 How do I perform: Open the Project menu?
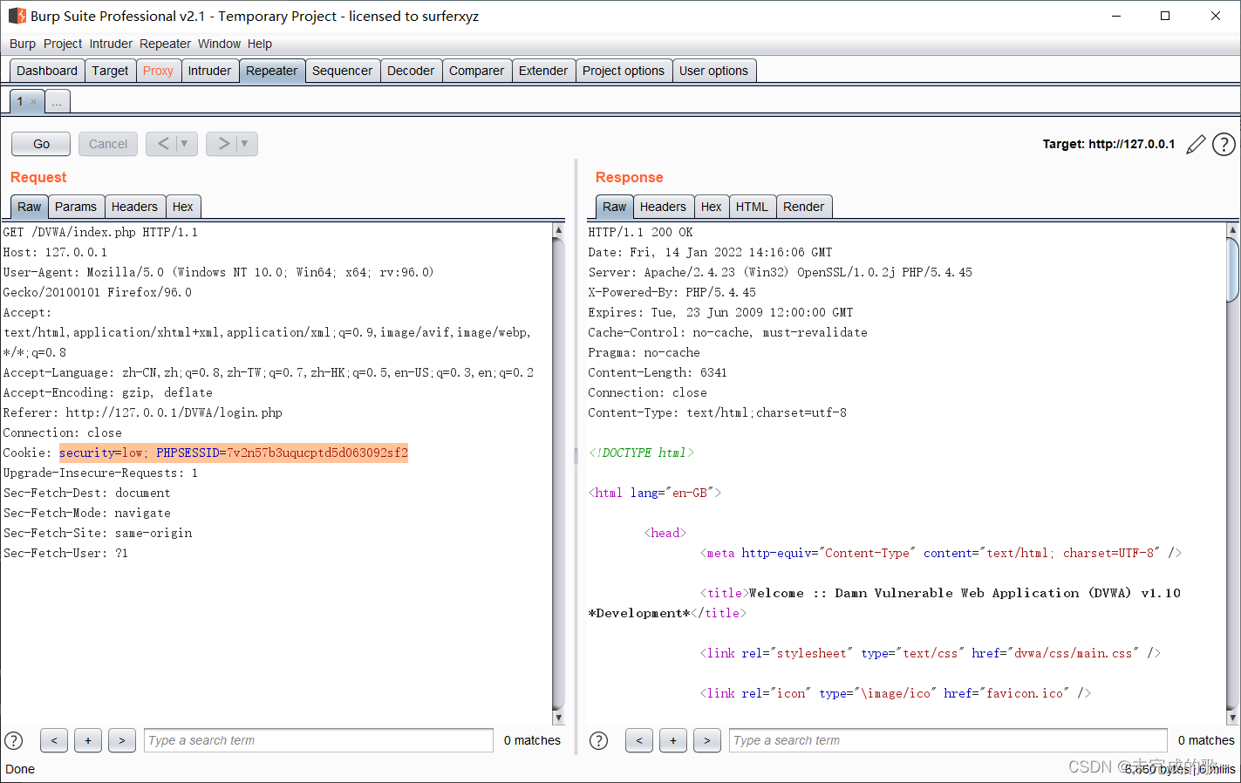click(63, 44)
